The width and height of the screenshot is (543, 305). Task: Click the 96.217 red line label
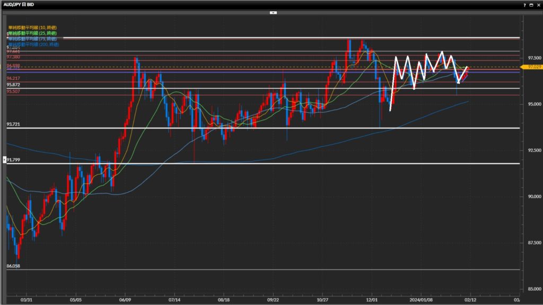[14, 78]
